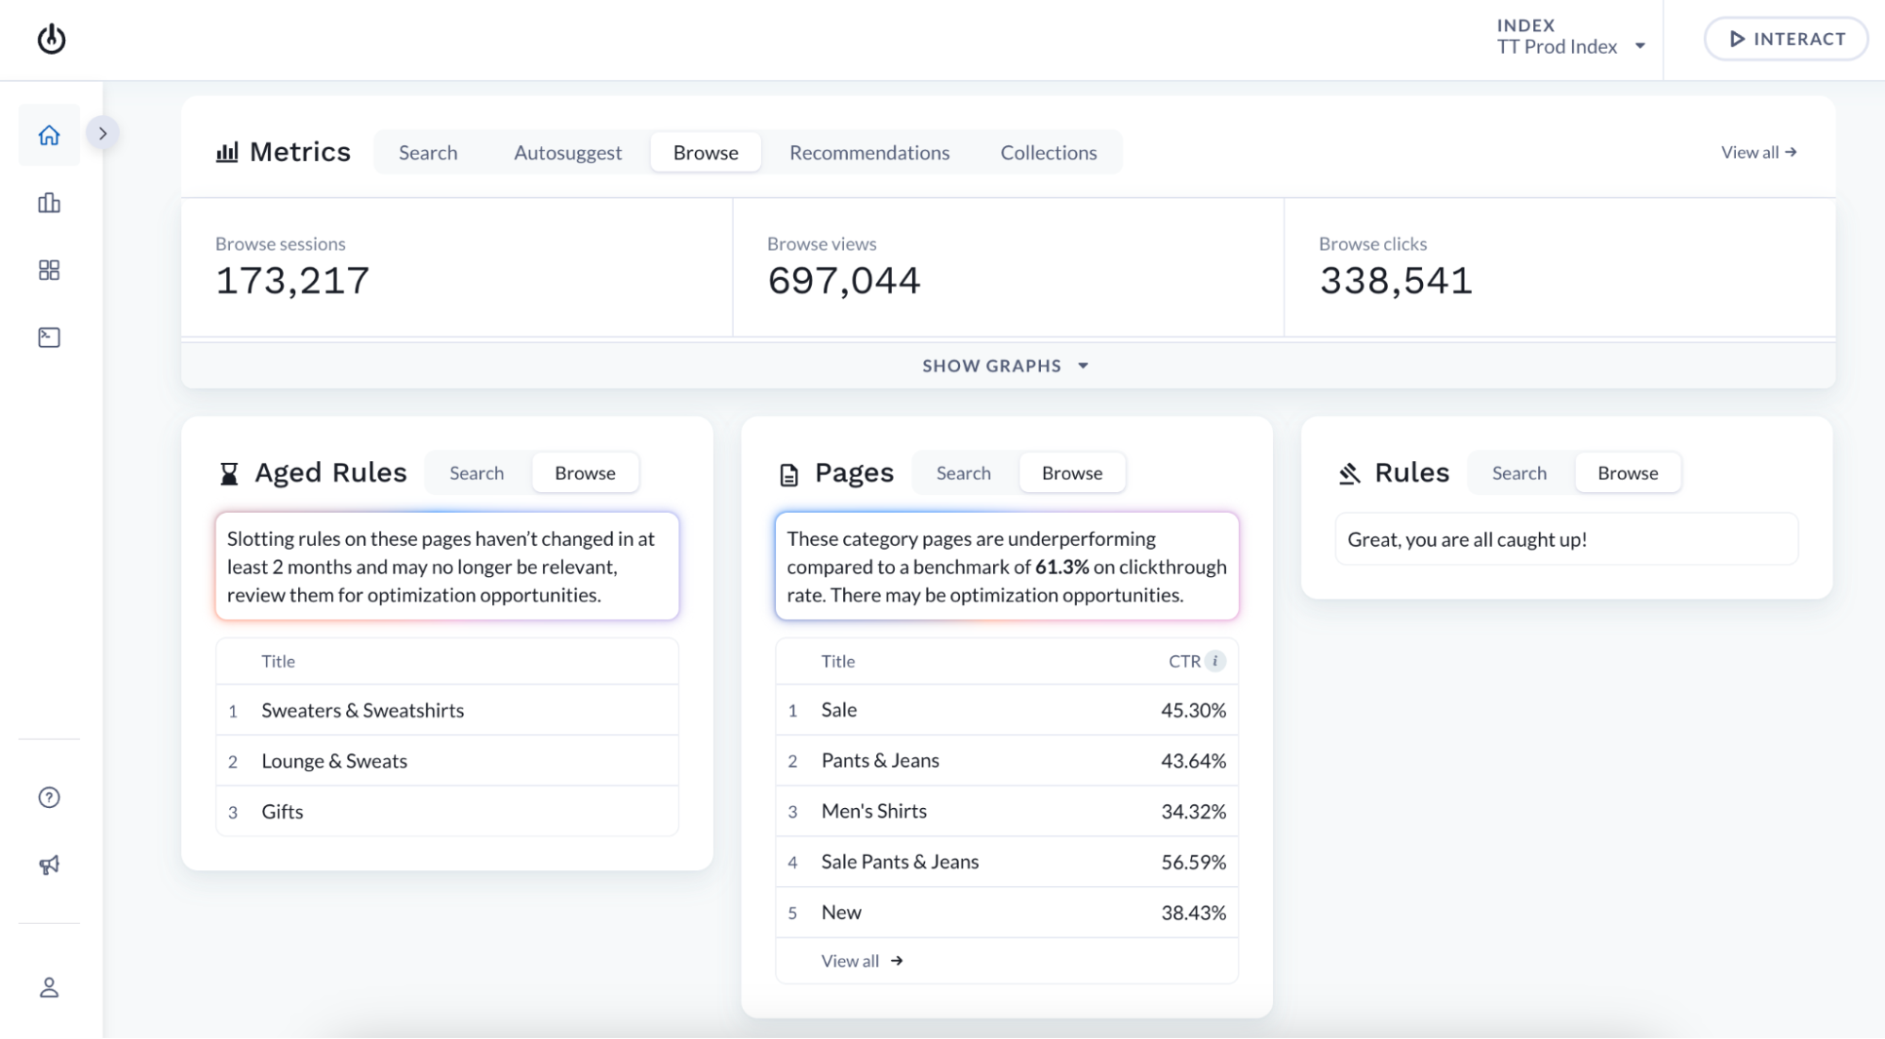This screenshot has height=1039, width=1885.
Task: Click the Aged Rules hourglass icon
Action: pos(229,473)
